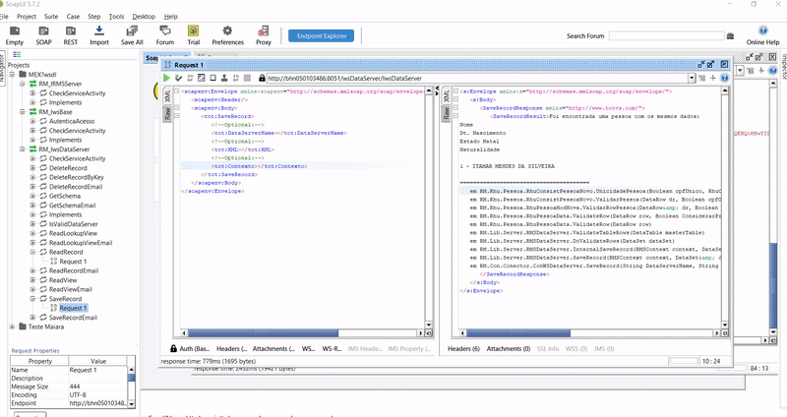
Task: Open the Navigator side tab
Action: click(x=3, y=66)
